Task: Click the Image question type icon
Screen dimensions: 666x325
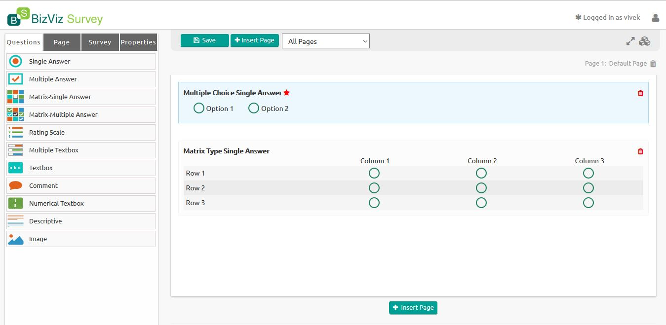Action: [16, 239]
